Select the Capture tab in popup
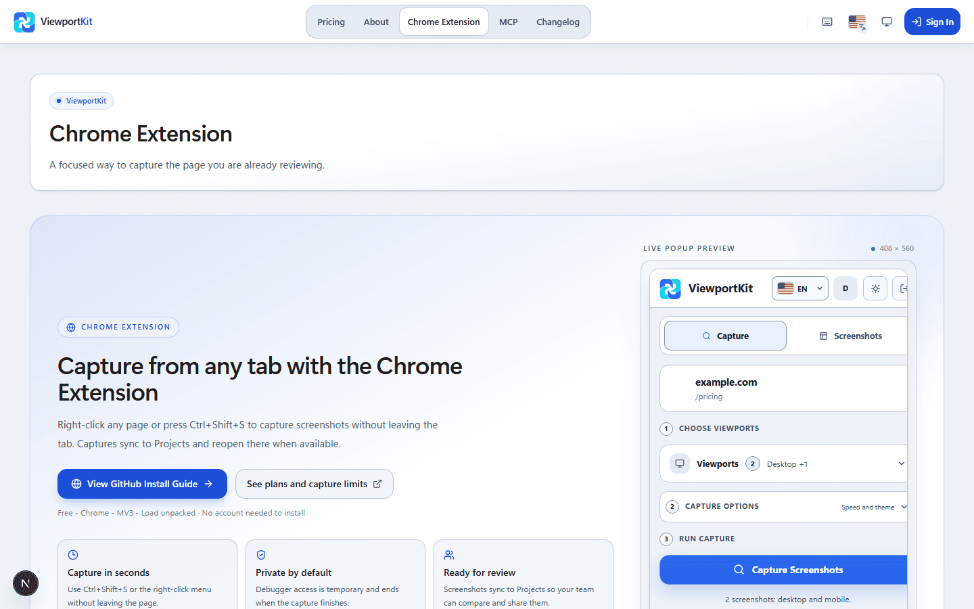The width and height of the screenshot is (974, 609). [x=725, y=336]
